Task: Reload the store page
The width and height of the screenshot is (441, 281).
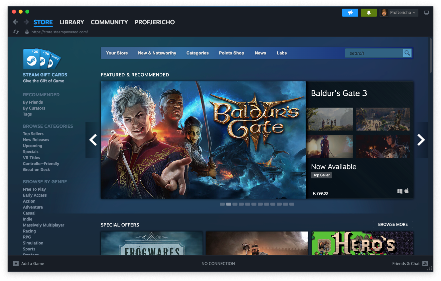Action: (16, 32)
